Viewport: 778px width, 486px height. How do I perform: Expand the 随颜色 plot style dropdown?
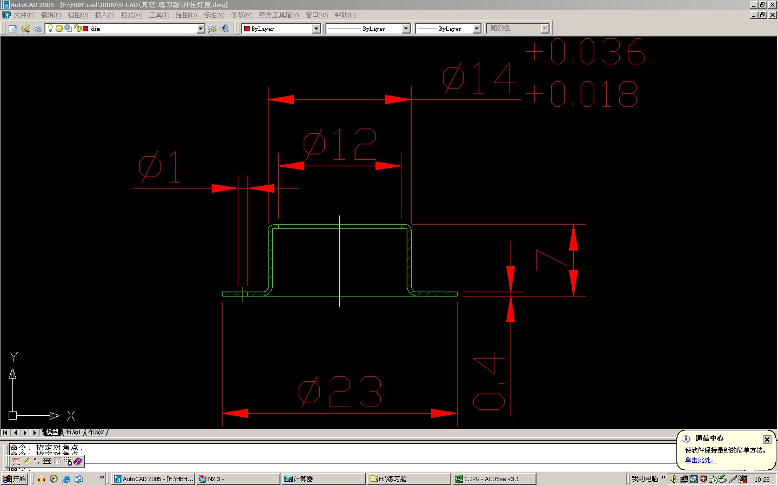coord(545,29)
